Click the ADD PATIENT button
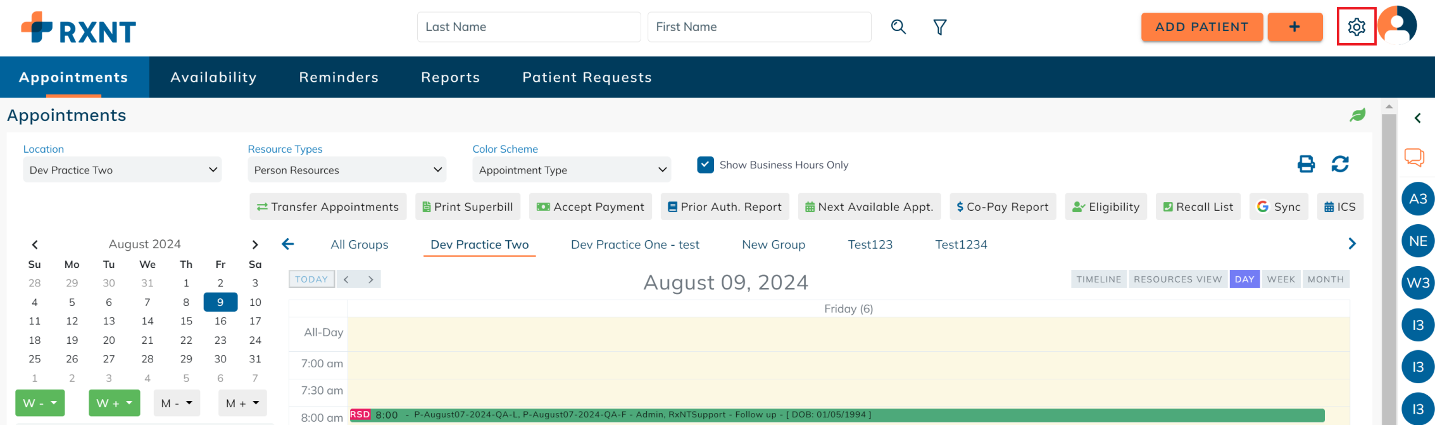The width and height of the screenshot is (1435, 425). tap(1201, 27)
